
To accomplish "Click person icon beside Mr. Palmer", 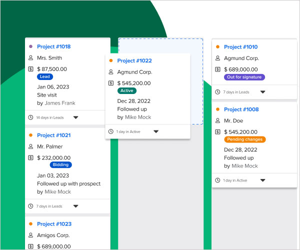I will [30, 146].
